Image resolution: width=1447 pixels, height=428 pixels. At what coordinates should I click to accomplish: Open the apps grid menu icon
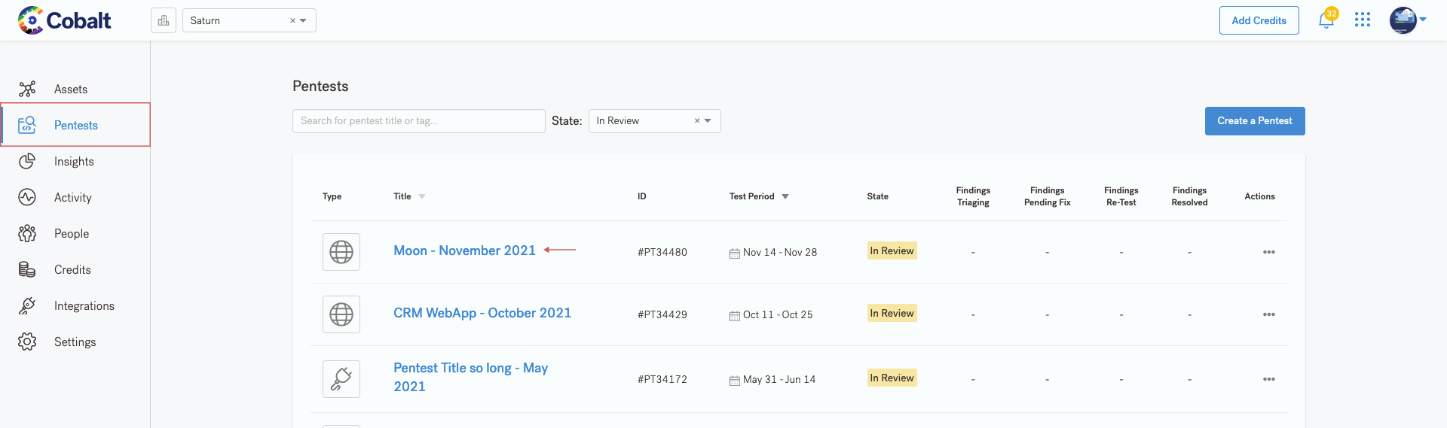[x=1362, y=20]
